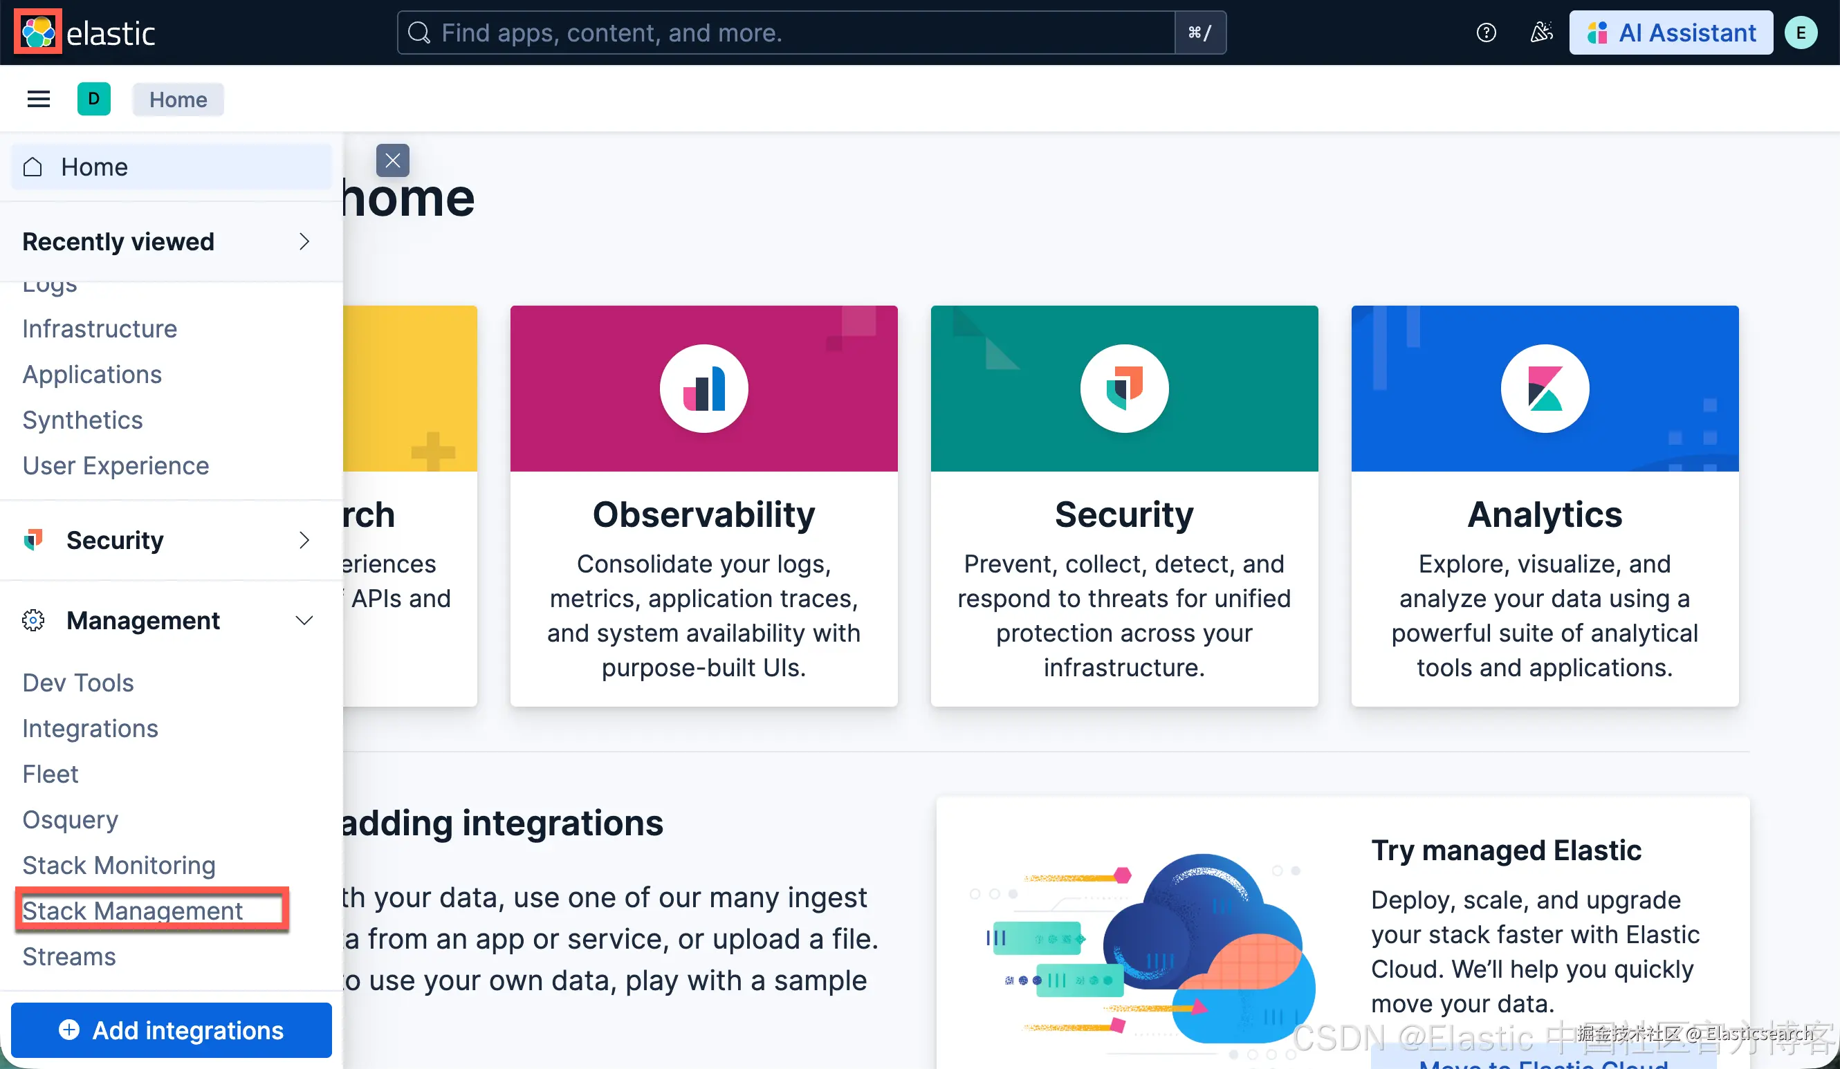
Task: Open the AI Assistant button
Action: point(1671,32)
